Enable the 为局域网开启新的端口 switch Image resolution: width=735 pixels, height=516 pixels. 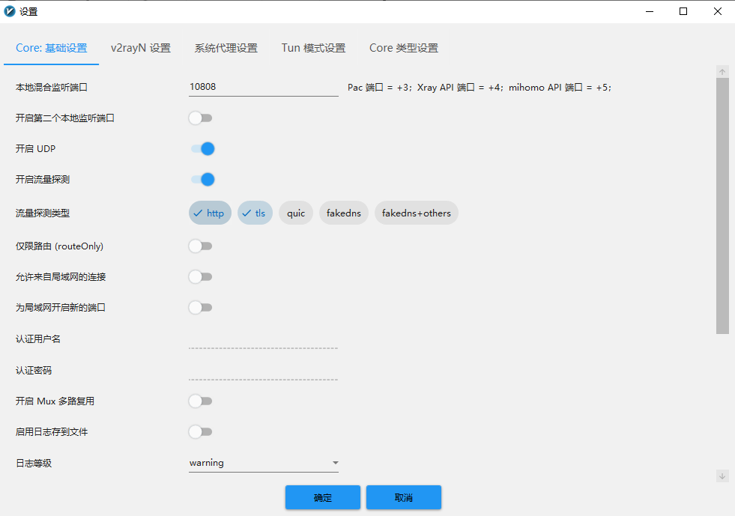point(201,308)
